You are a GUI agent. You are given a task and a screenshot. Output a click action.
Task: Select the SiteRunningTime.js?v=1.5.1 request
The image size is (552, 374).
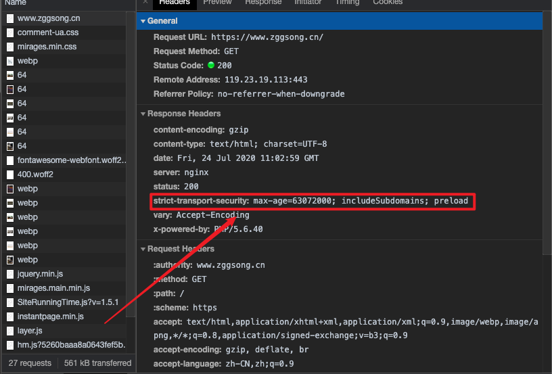(x=58, y=302)
